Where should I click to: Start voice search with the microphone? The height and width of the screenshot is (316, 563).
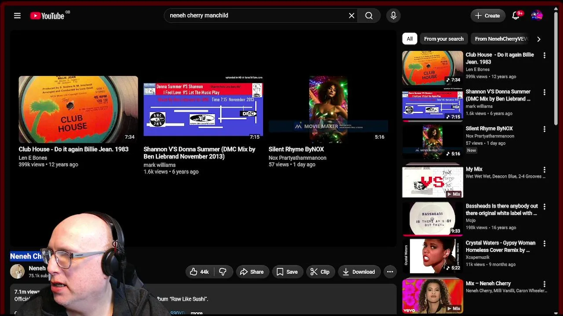(393, 16)
